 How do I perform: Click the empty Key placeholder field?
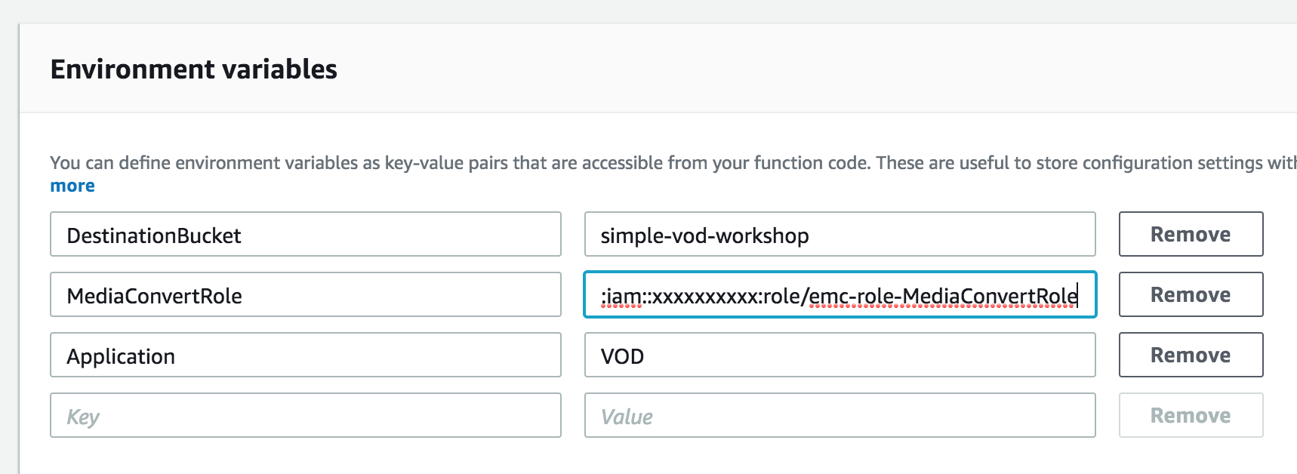click(x=306, y=416)
